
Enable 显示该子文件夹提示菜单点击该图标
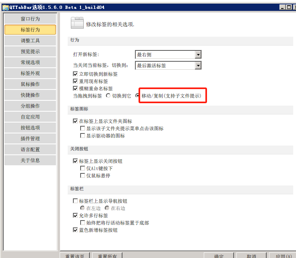(83, 128)
